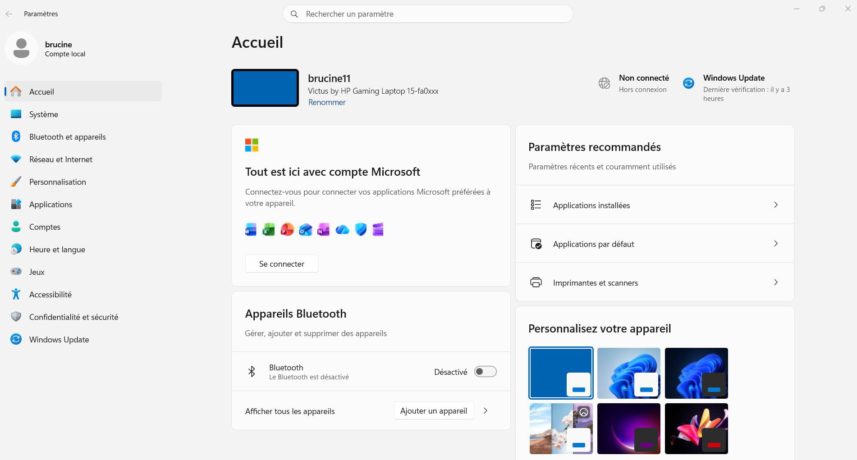Click the back arrow next to Paramètres
The height and width of the screenshot is (460, 857).
click(9, 14)
